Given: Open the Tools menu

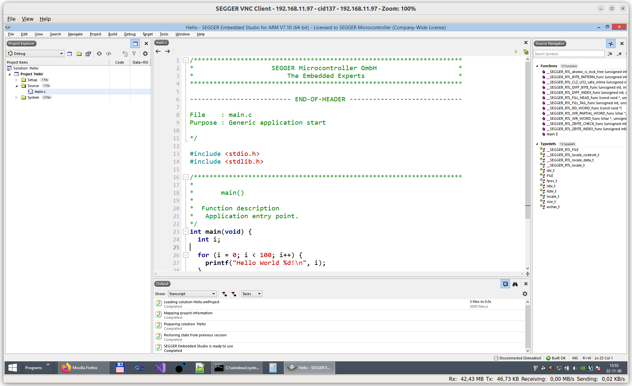Looking at the screenshot, I should [164, 34].
